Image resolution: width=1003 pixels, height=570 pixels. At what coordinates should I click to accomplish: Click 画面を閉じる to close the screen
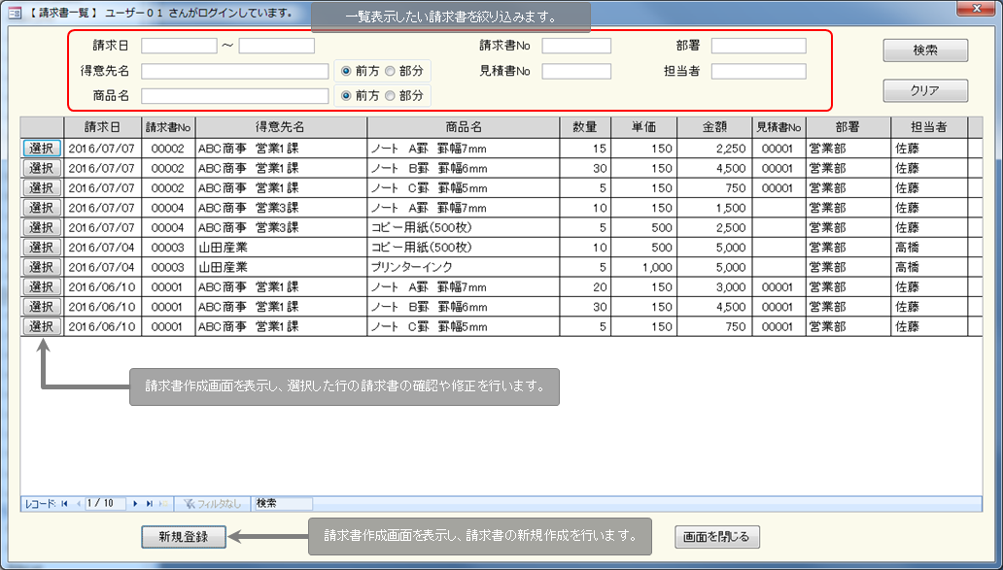[717, 536]
